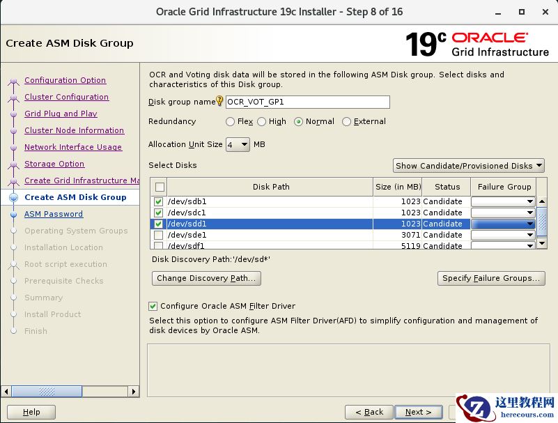Uncheck the /dev/sdb1 disk checkbox
The image size is (558, 423).
coord(158,201)
